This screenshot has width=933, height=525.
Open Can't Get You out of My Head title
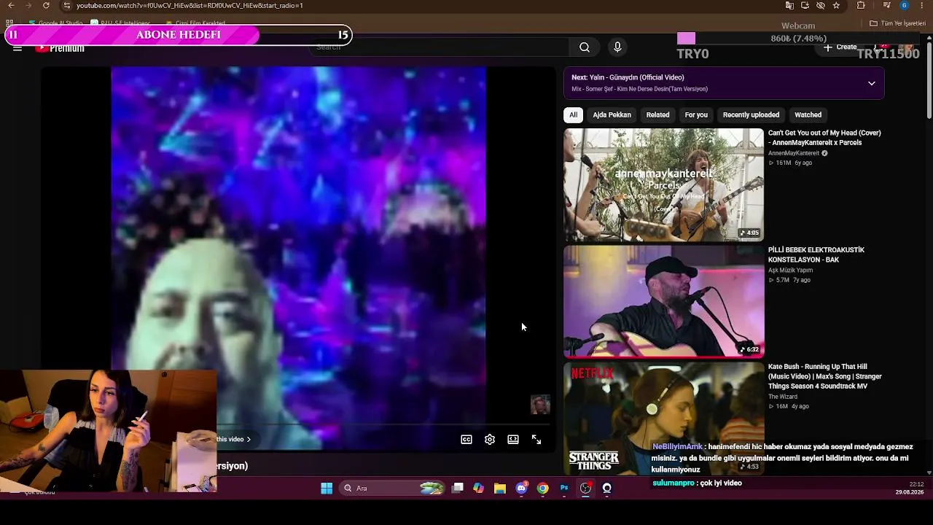(x=824, y=138)
